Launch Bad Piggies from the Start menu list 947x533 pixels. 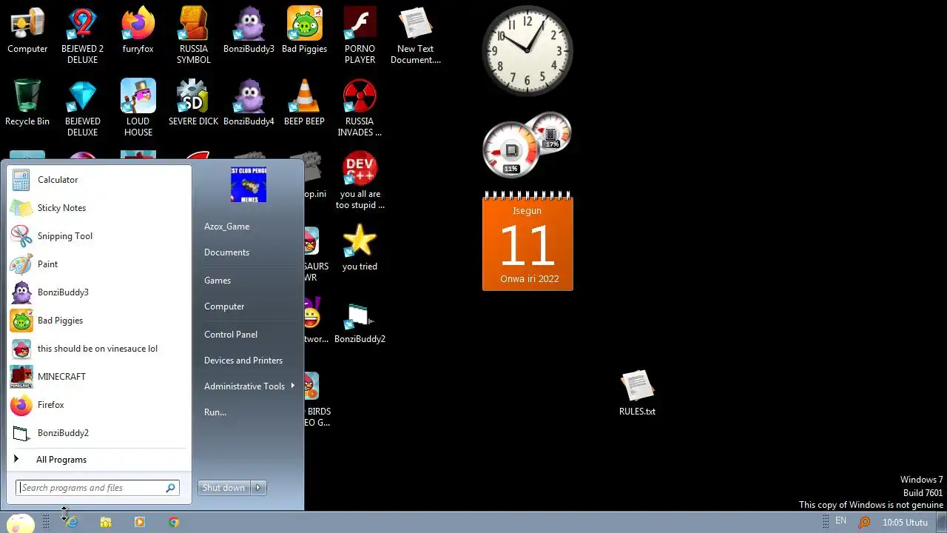(x=98, y=321)
